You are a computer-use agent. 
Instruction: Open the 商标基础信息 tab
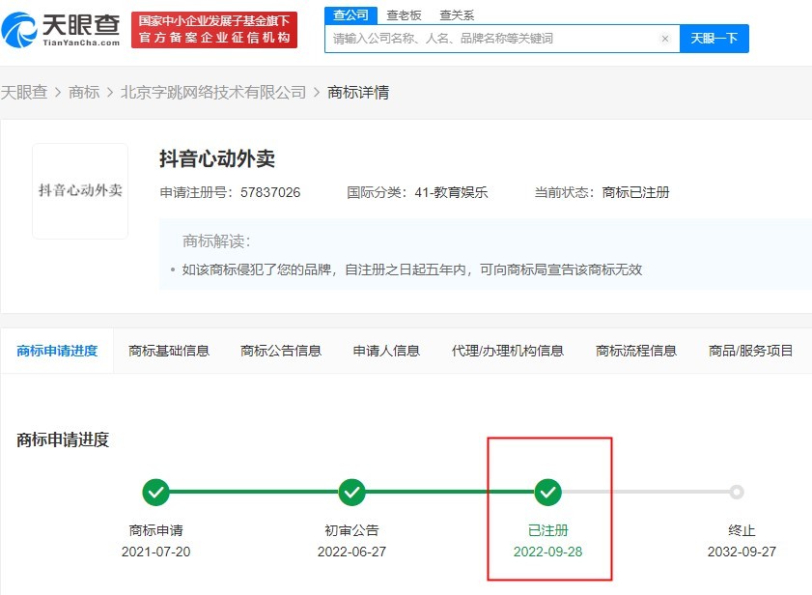point(169,351)
